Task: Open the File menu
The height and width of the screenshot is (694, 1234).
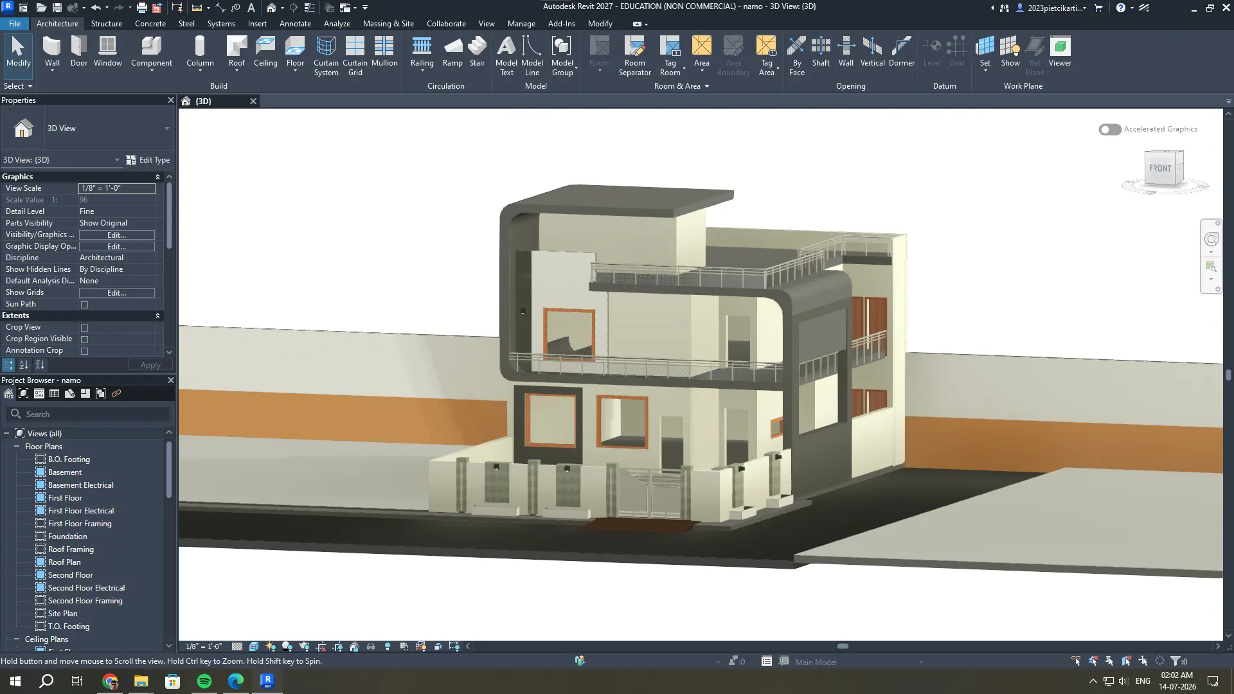Action: click(x=15, y=24)
